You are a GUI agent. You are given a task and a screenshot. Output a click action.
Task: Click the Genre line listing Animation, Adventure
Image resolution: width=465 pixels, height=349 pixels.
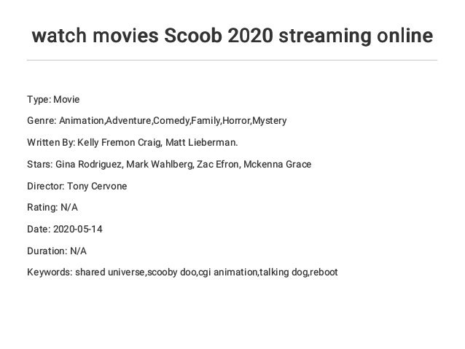(157, 121)
